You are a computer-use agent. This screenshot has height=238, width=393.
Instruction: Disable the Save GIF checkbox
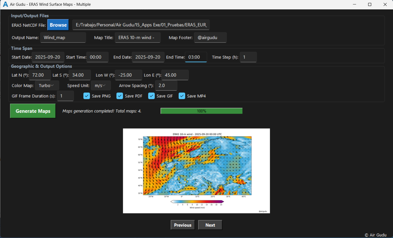(151, 96)
